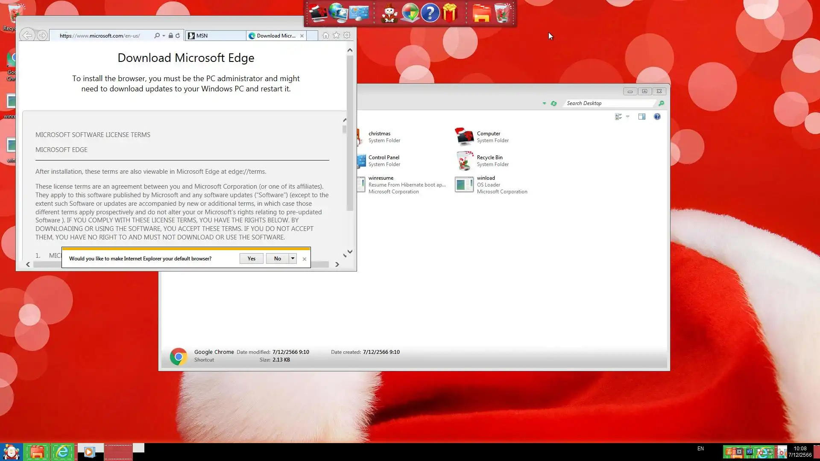Image resolution: width=820 pixels, height=461 pixels.
Task: Click the page vertical scrollbar thumb
Action: pyautogui.click(x=350, y=132)
